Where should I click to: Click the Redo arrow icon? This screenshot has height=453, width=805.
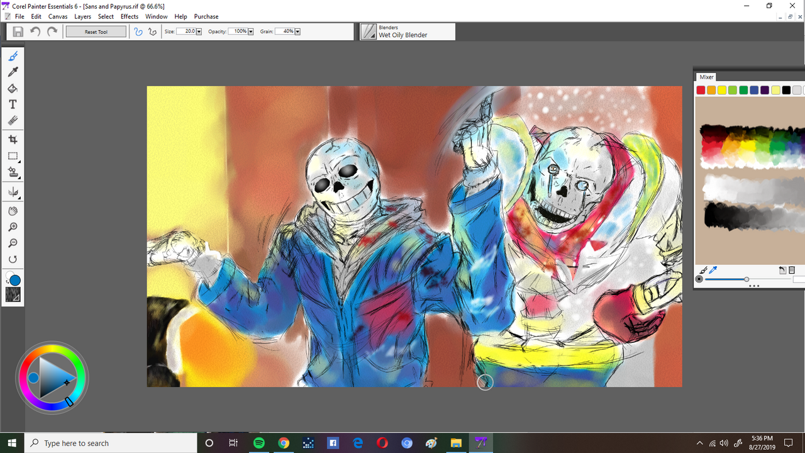click(52, 31)
